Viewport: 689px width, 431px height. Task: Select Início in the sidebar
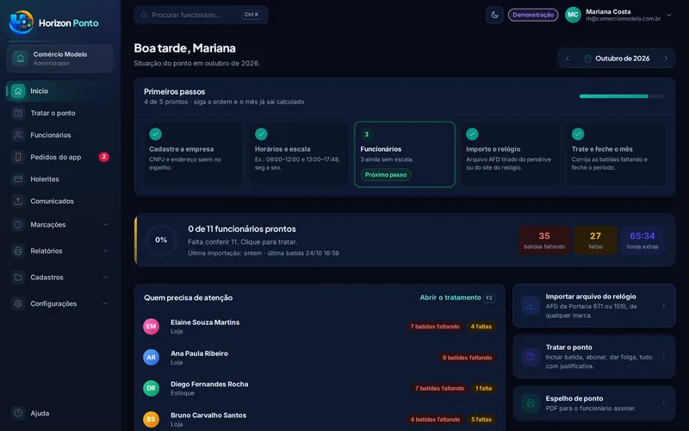click(60, 91)
